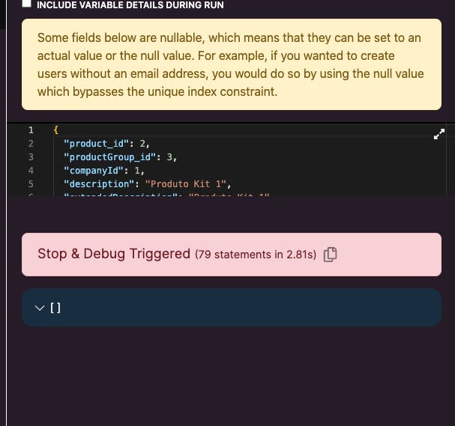Click line number 4 in gutter
Screen dimensions: 455x426
click(x=31, y=171)
